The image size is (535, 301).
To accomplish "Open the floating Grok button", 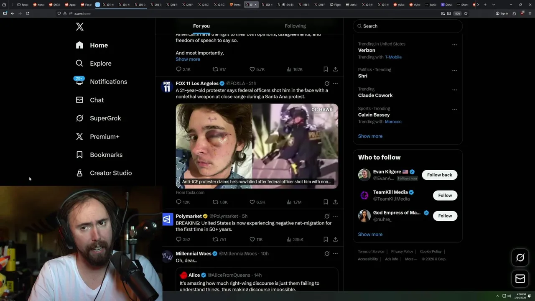I will point(520,258).
